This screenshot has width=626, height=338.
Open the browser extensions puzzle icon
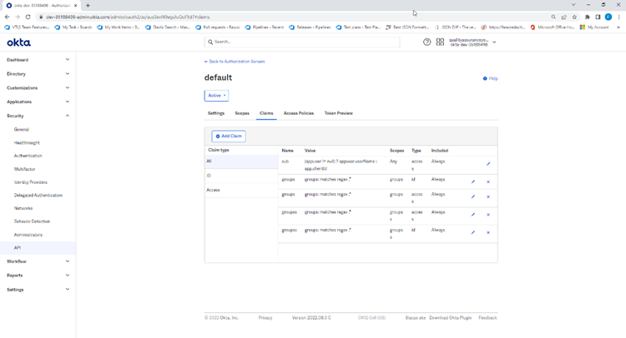[588, 17]
